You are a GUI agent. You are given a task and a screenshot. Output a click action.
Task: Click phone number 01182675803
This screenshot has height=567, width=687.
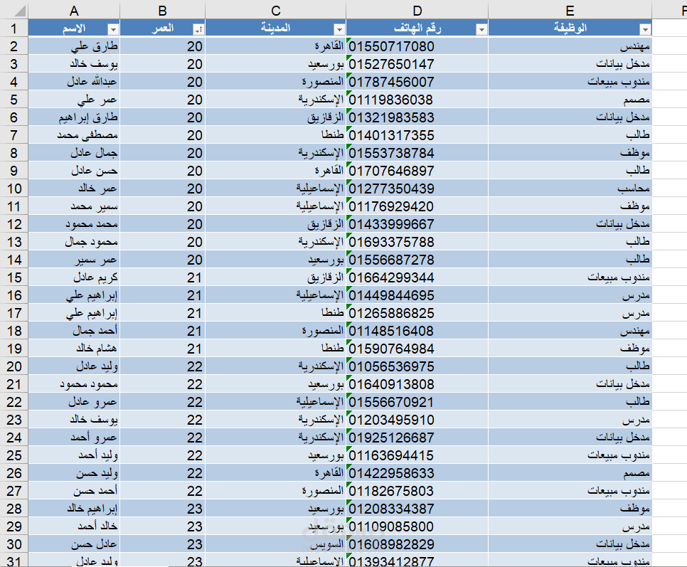[417, 491]
